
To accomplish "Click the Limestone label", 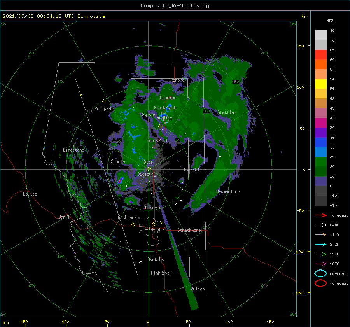I will click(73, 150).
